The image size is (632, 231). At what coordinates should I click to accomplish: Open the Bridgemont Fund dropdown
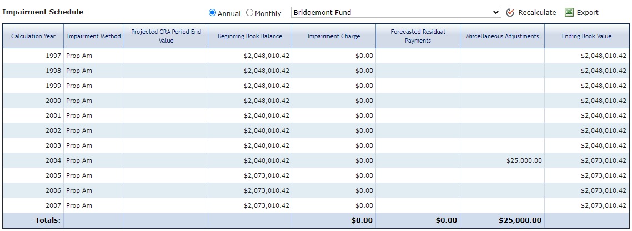click(x=396, y=13)
